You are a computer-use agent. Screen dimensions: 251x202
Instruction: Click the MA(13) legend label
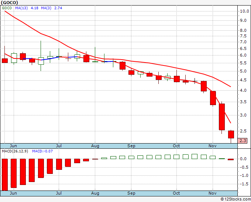tap(21, 8)
